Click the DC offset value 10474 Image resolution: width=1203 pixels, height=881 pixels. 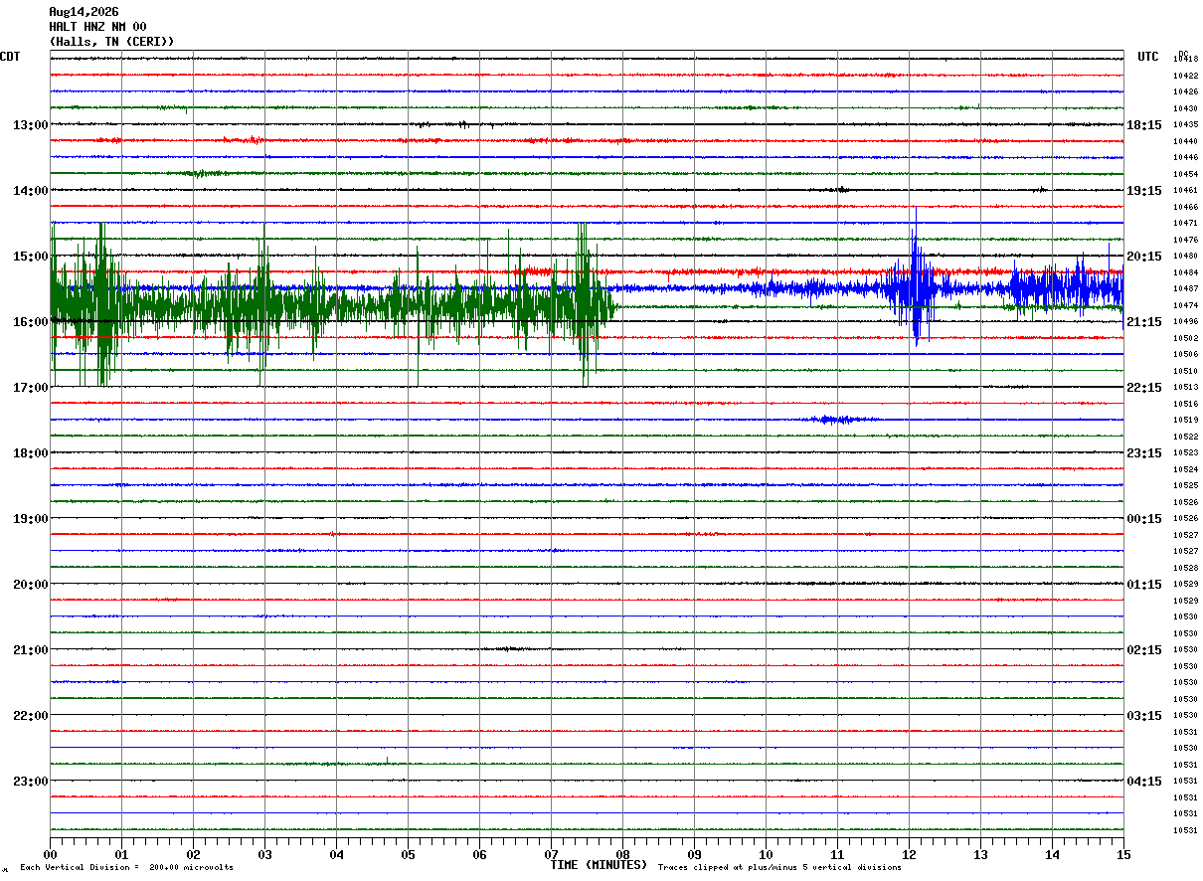1185,305
